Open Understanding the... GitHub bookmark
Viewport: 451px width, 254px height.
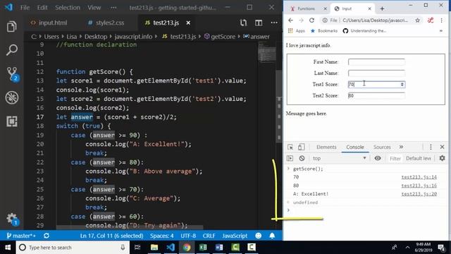tap(365, 31)
